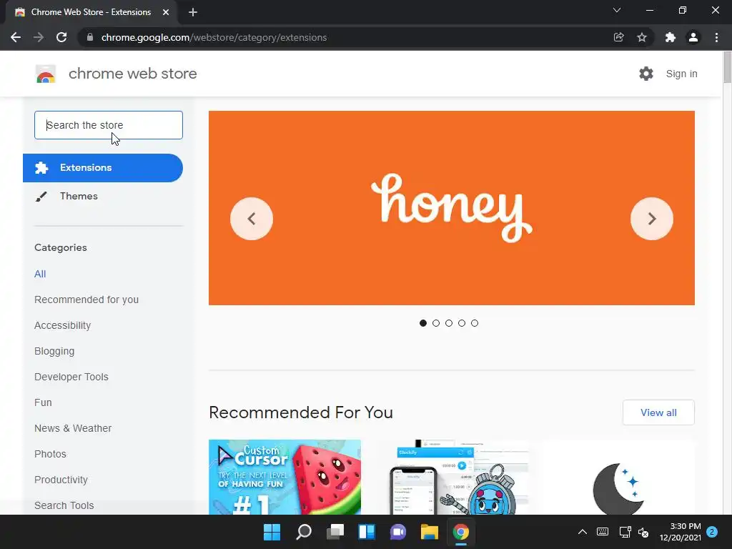Open the Fun category

point(43,402)
